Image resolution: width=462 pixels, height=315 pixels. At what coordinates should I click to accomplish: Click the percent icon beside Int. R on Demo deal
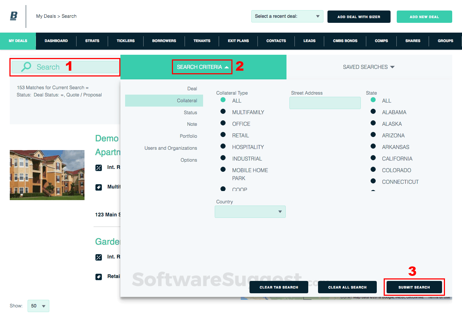click(98, 167)
